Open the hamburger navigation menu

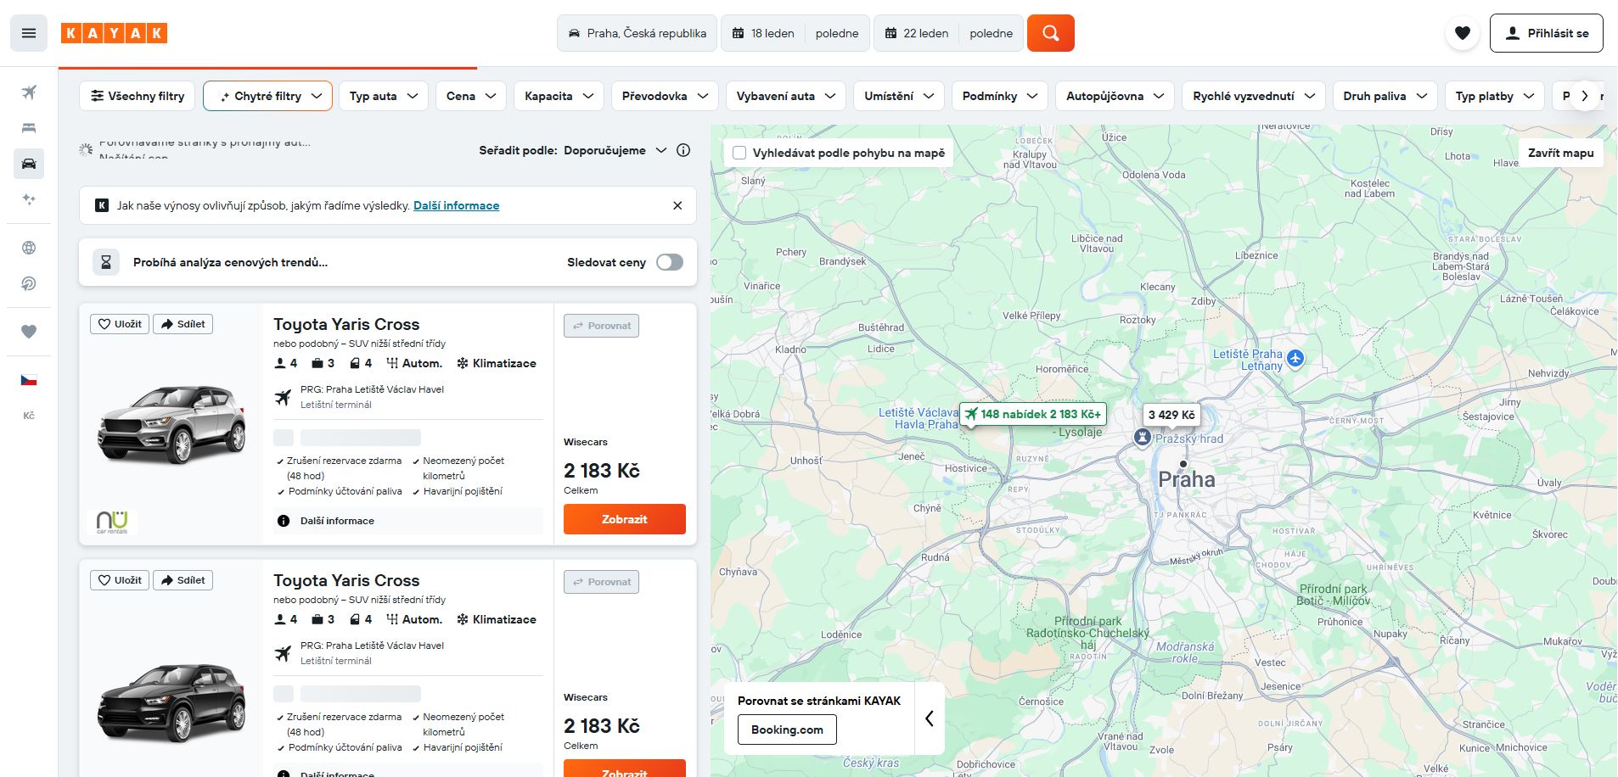[x=29, y=33]
